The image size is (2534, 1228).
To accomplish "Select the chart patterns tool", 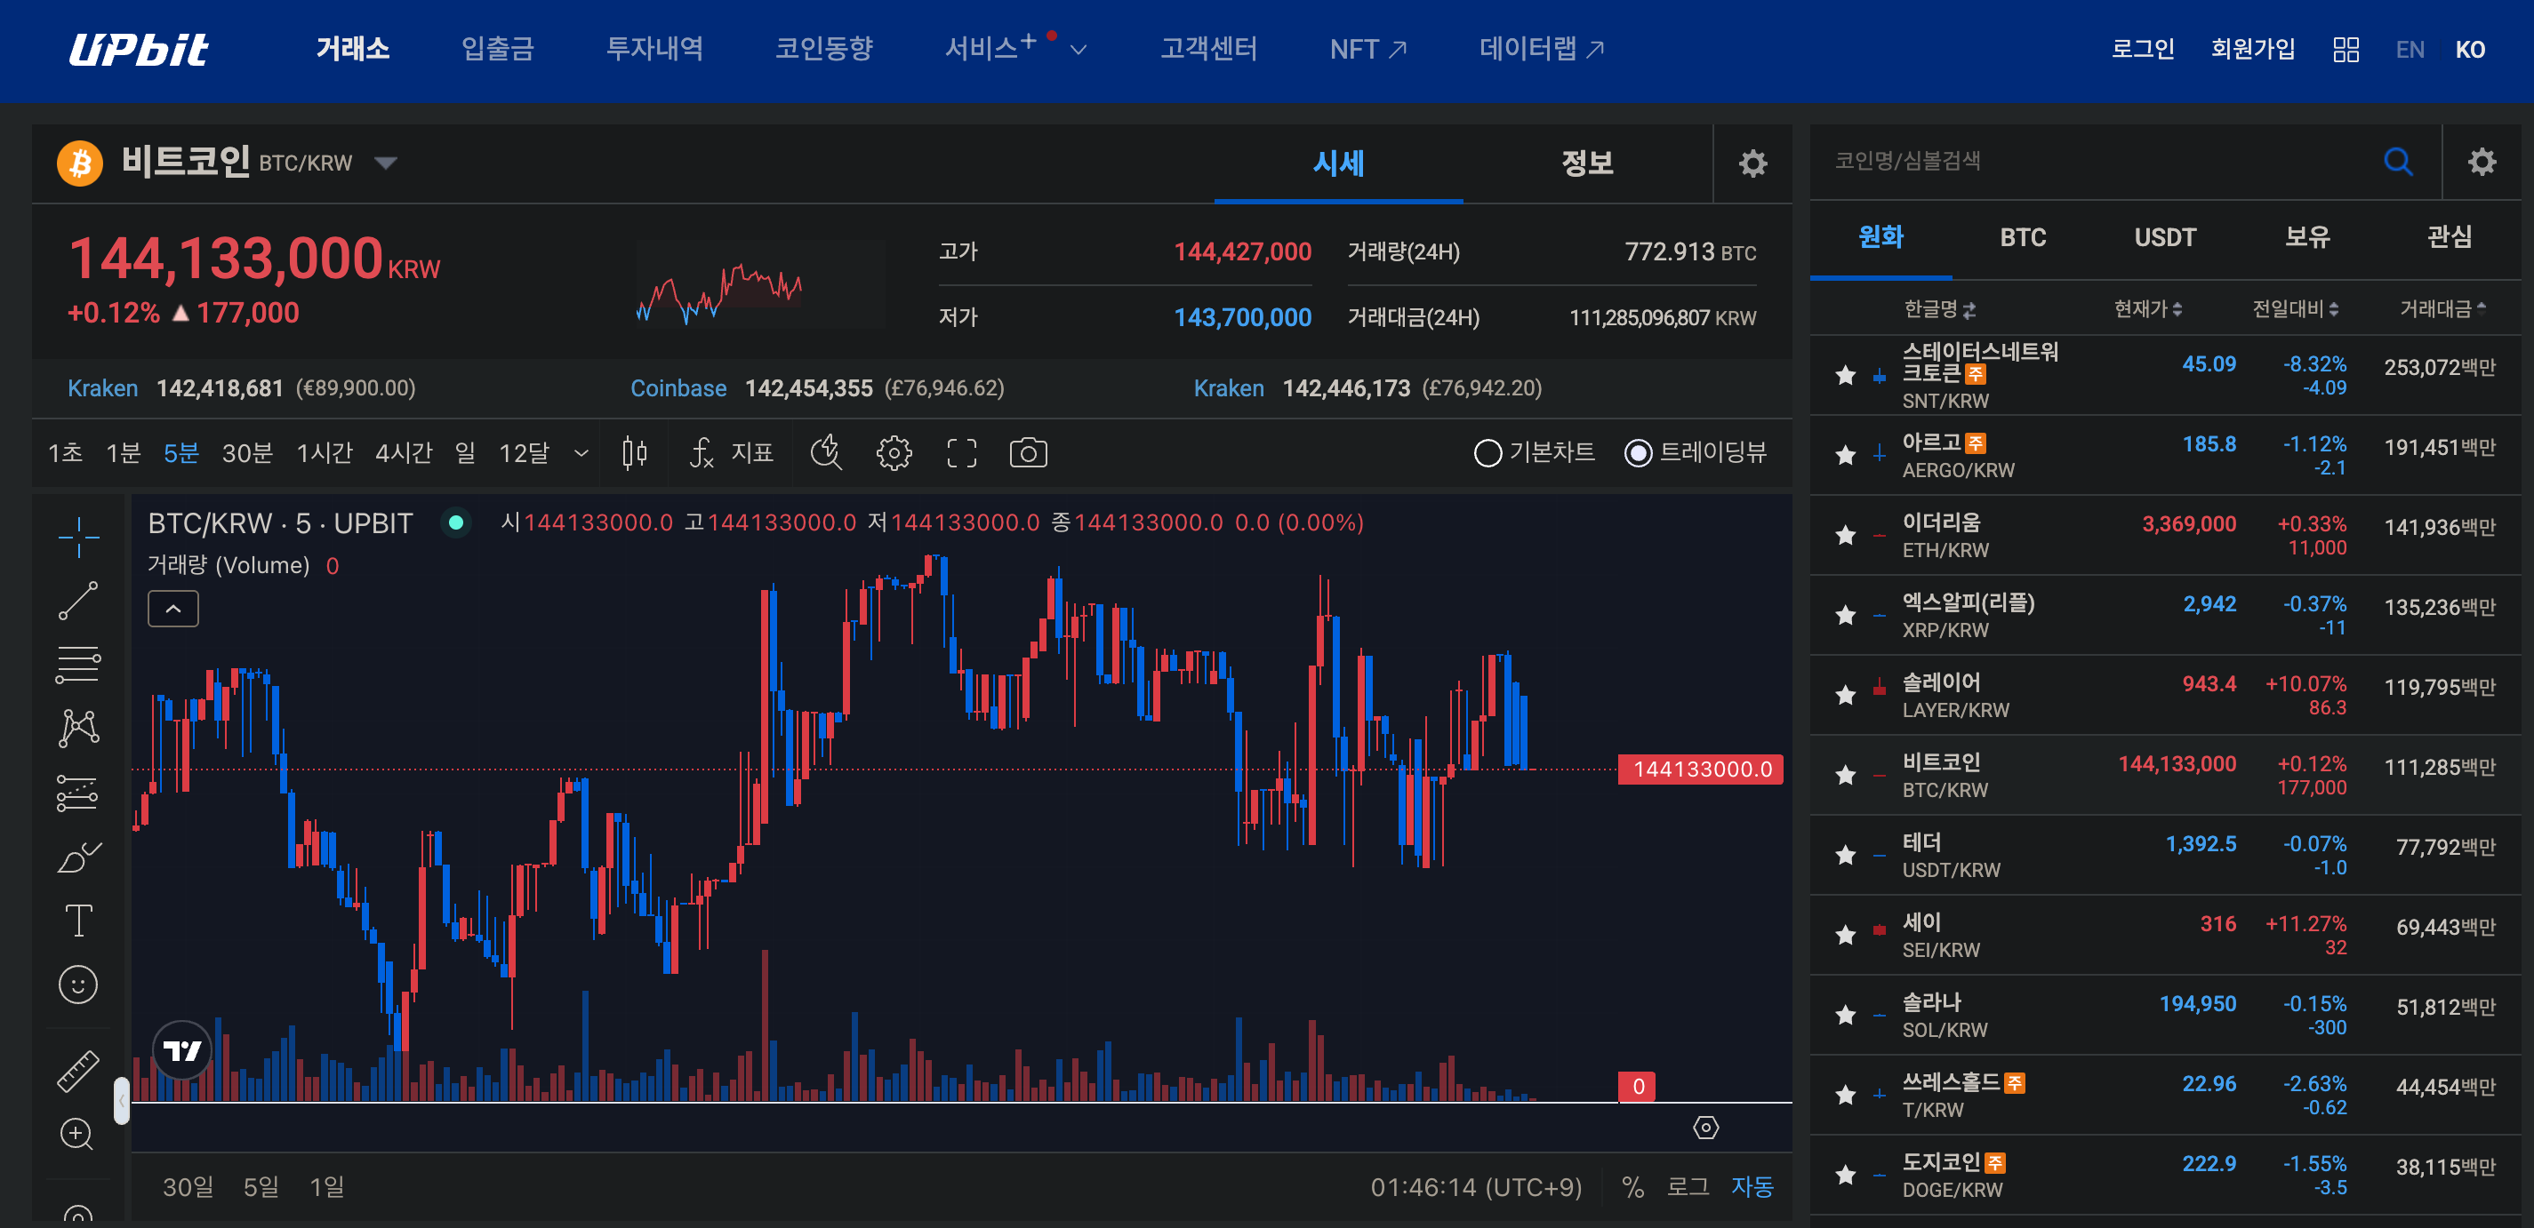I will (x=77, y=728).
